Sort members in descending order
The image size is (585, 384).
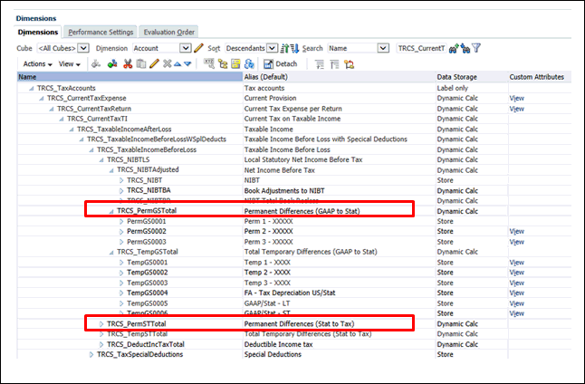[x=294, y=48]
